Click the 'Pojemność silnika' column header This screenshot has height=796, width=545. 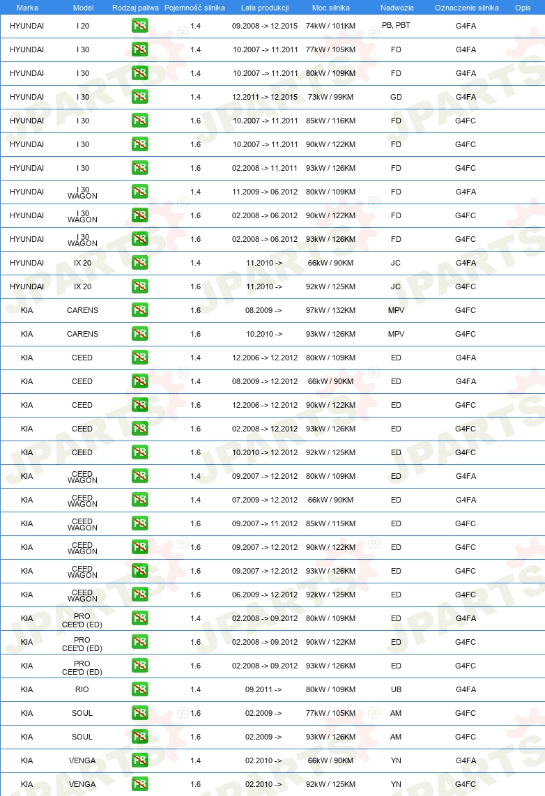(x=195, y=8)
